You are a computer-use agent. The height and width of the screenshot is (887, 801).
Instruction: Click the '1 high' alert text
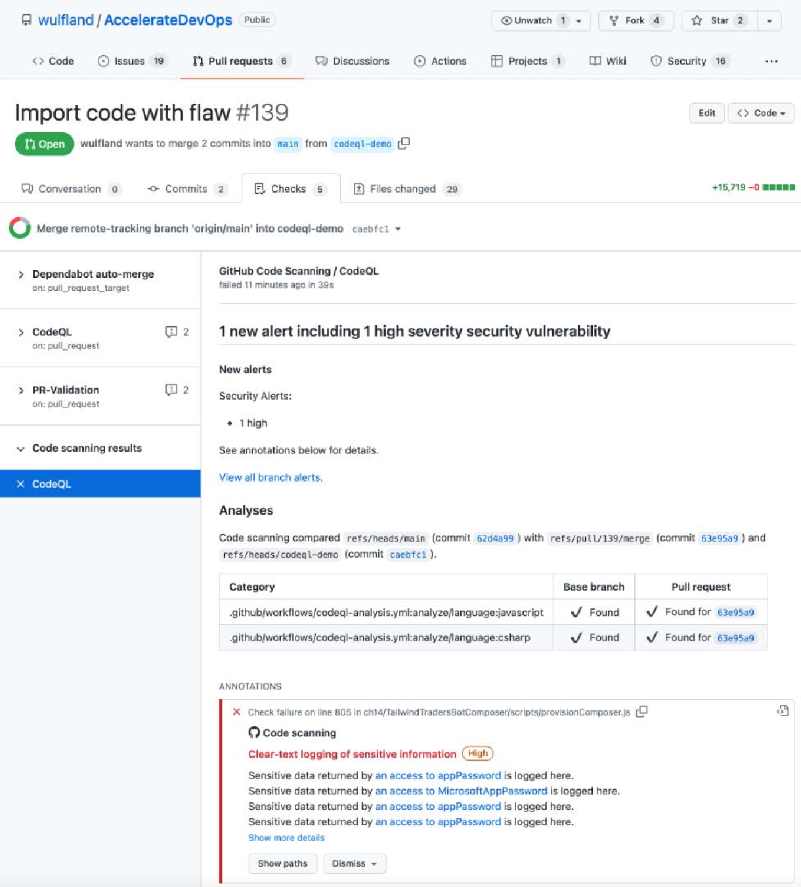(253, 423)
